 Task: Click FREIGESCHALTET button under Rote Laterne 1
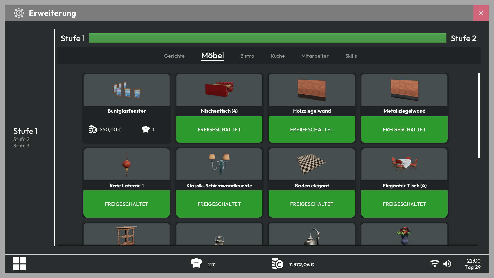pos(127,204)
